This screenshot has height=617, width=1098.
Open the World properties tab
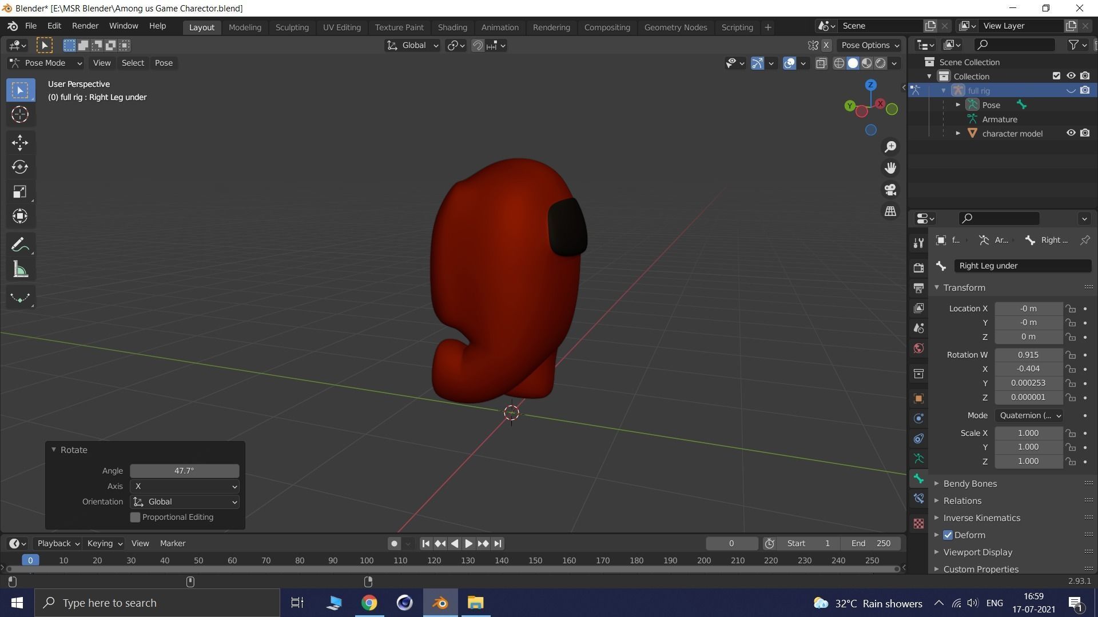point(918,348)
